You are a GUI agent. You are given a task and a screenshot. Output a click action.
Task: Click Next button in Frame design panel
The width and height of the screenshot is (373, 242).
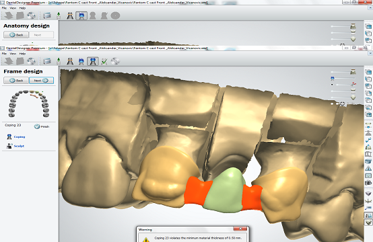41,81
